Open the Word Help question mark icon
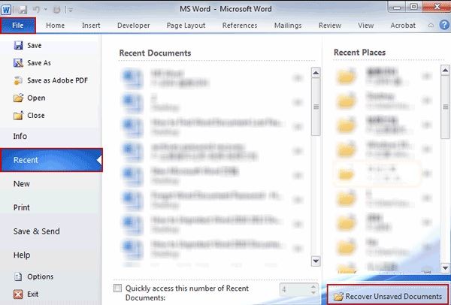451x305 pixels. tap(444, 25)
